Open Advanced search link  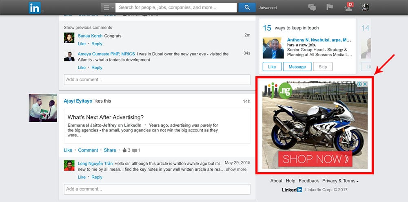click(x=268, y=8)
